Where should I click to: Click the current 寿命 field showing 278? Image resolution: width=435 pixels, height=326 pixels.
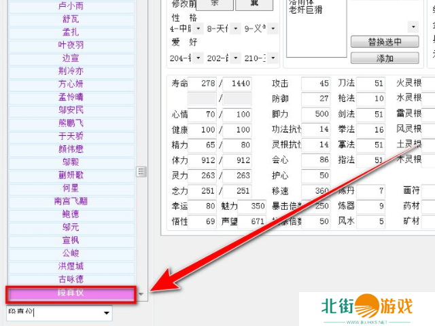[x=202, y=84]
